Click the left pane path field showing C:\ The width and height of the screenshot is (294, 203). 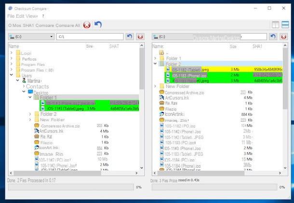pyautogui.click(x=90, y=37)
